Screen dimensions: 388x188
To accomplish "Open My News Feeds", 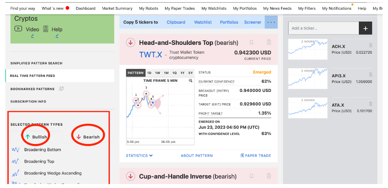I will (x=278, y=8).
